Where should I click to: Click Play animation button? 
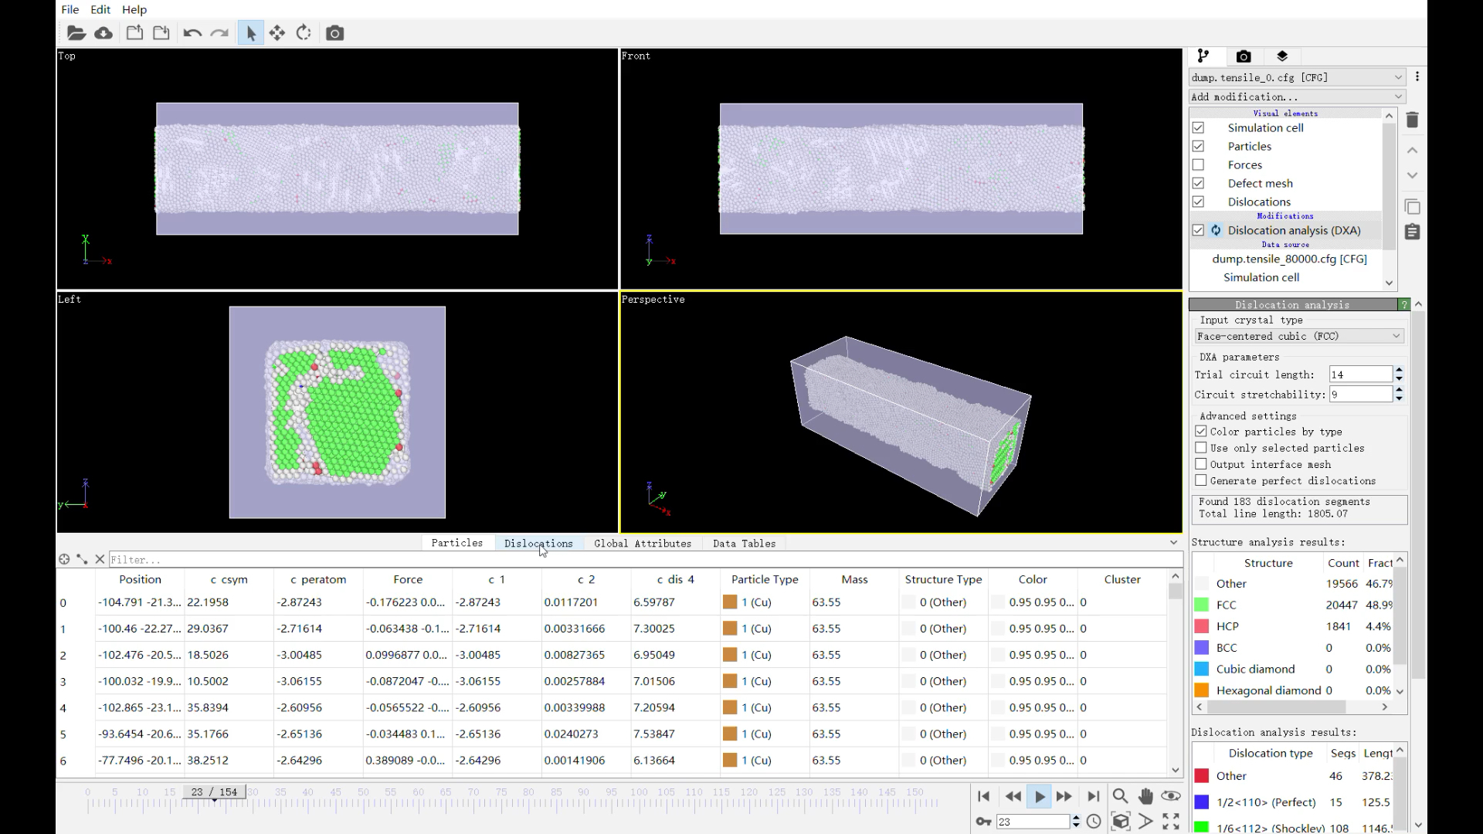pyautogui.click(x=1040, y=796)
